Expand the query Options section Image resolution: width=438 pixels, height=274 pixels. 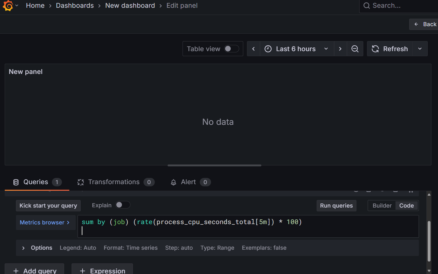tap(37, 248)
